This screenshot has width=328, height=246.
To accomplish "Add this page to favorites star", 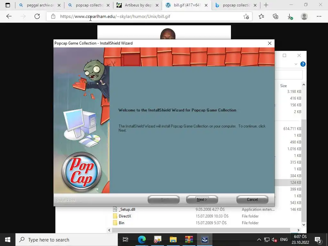I will tap(246, 16).
